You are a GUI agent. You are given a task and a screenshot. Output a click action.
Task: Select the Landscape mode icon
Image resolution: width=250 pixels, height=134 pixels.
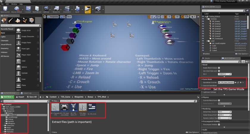[18, 20]
